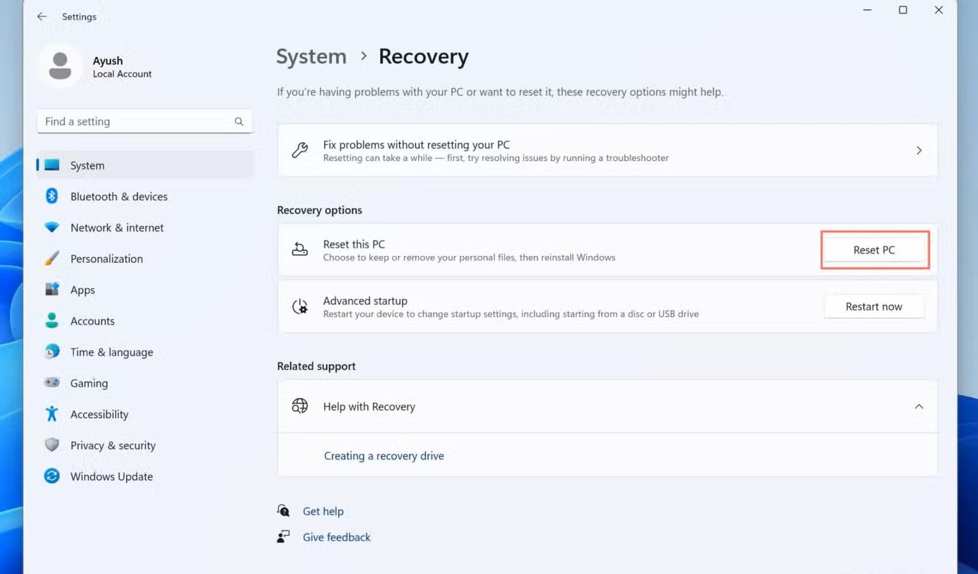Click the Accessibility figure icon

[52, 413]
